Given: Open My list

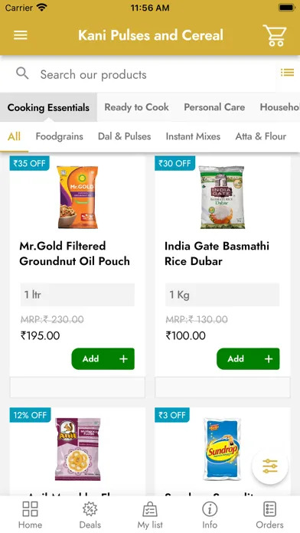Looking at the screenshot, I should [150, 515].
